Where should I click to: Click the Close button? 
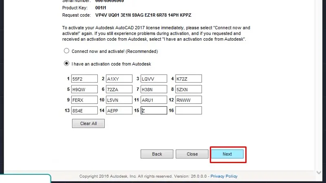click(x=192, y=154)
